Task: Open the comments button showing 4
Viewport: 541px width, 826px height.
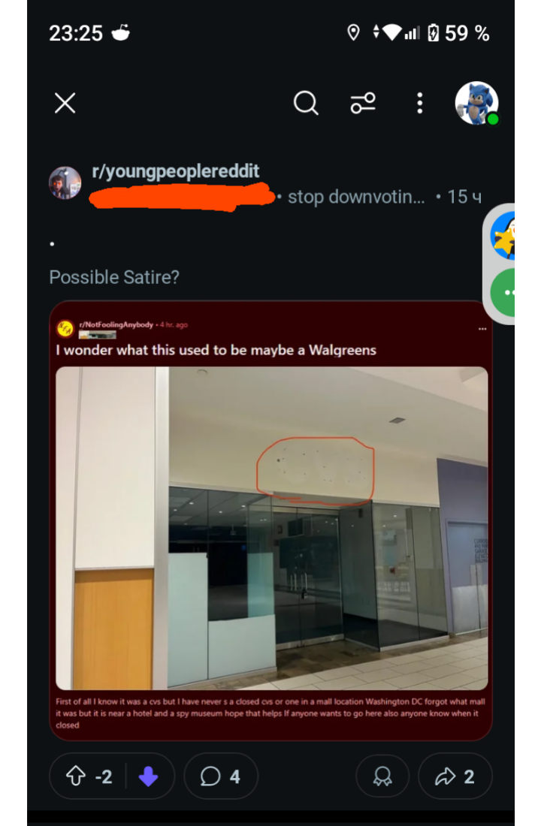Action: pyautogui.click(x=221, y=776)
